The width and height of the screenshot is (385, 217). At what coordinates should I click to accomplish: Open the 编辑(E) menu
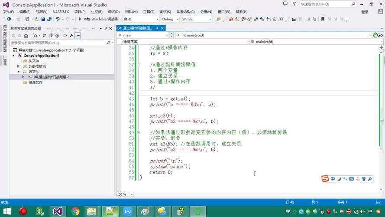[25, 12]
